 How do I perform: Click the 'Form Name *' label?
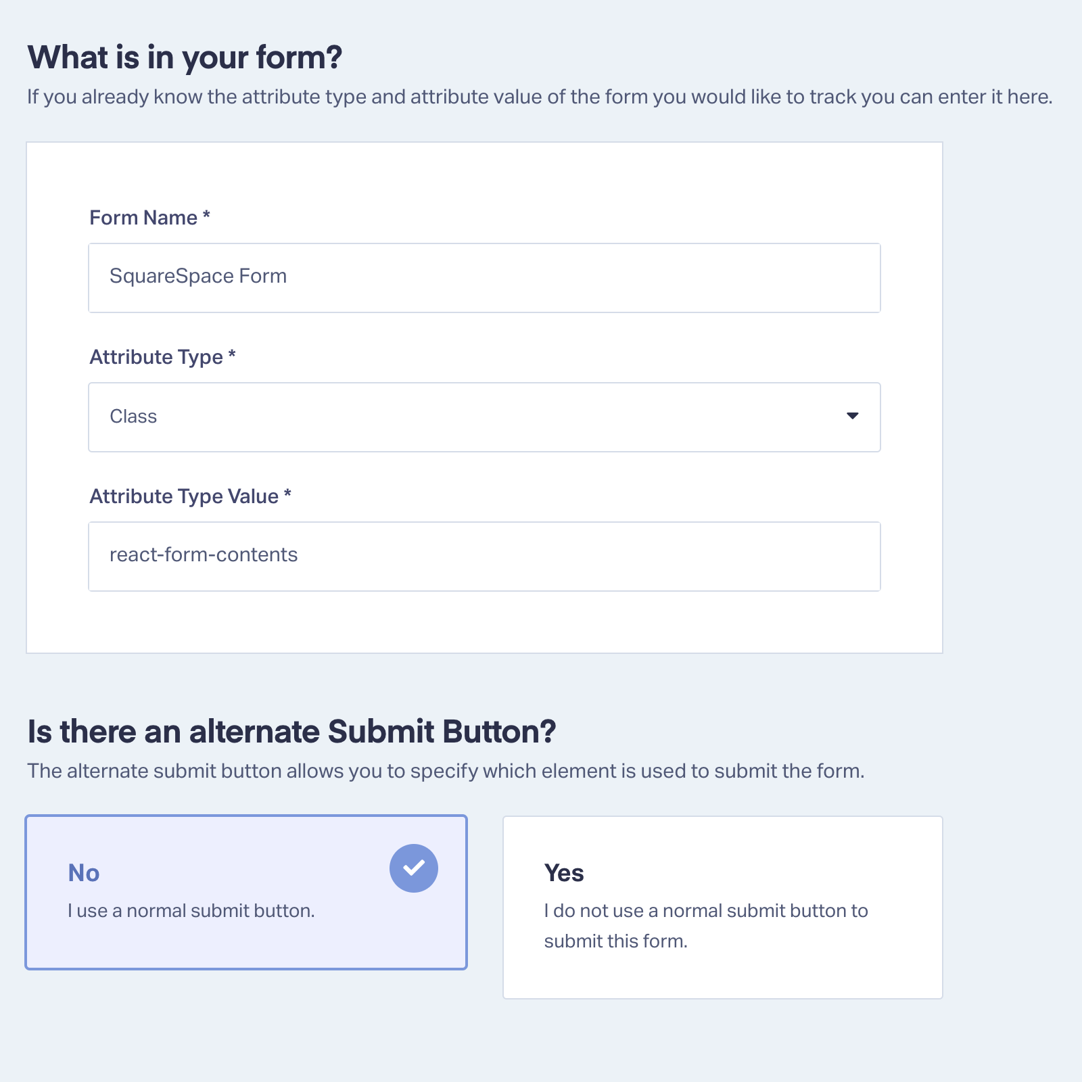(x=150, y=218)
